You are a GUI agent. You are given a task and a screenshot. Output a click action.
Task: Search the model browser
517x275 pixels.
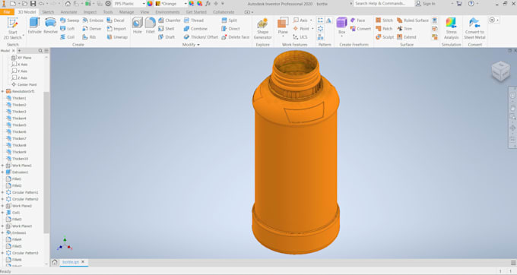coord(40,51)
